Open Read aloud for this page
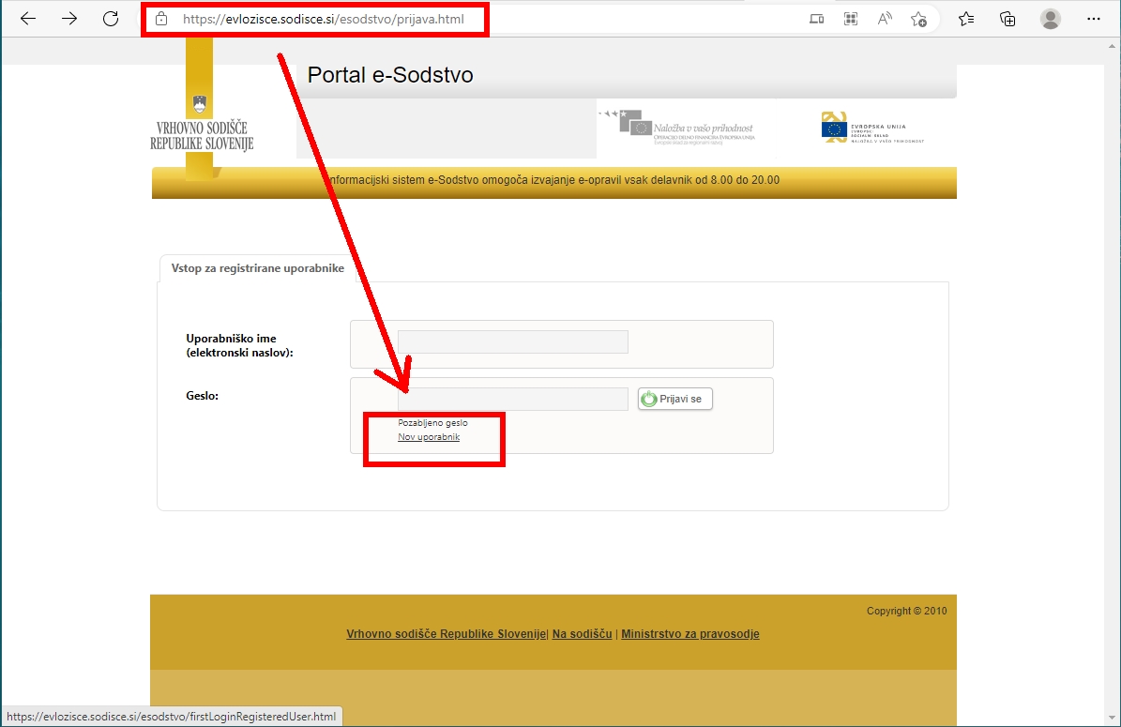Screen dimensions: 1121x727 [884, 18]
